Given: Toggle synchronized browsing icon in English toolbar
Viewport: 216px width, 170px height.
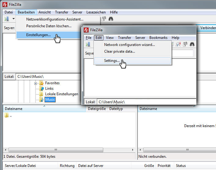Looking at the screenshot, I should 185,44.
